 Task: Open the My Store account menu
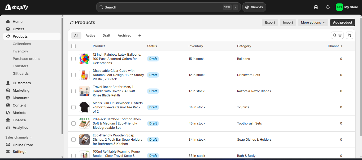coord(347,7)
